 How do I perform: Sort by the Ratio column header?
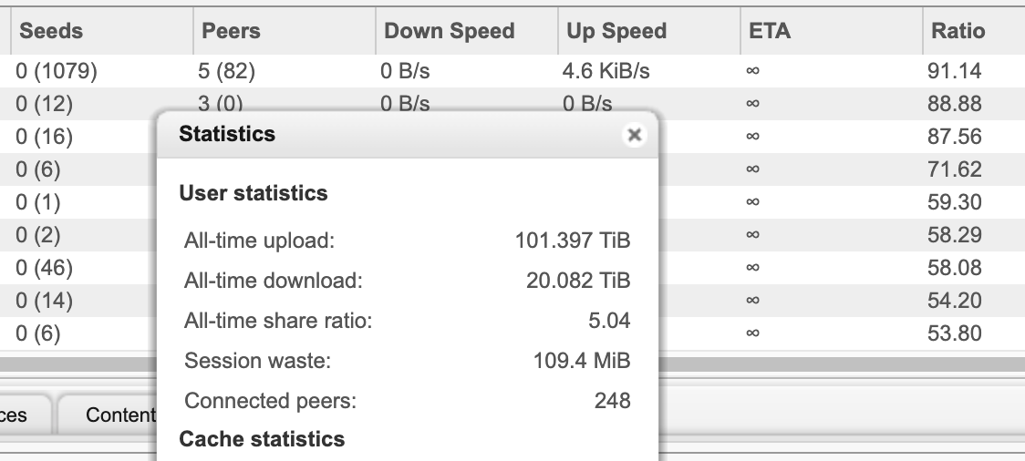(958, 31)
